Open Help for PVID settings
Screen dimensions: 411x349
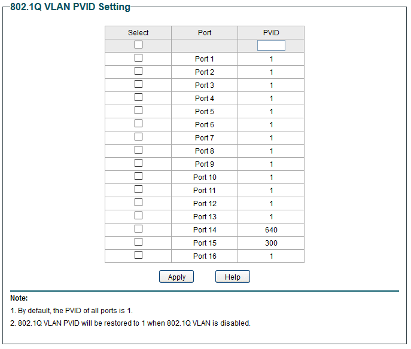(232, 277)
